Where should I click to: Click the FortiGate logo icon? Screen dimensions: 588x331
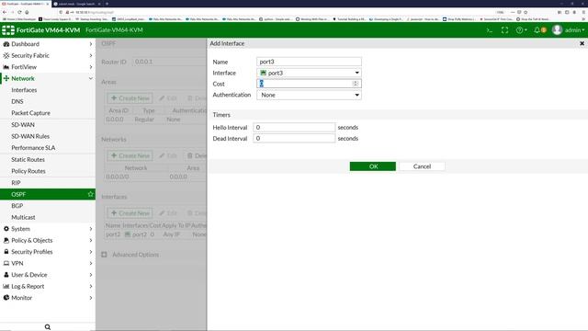[8, 30]
